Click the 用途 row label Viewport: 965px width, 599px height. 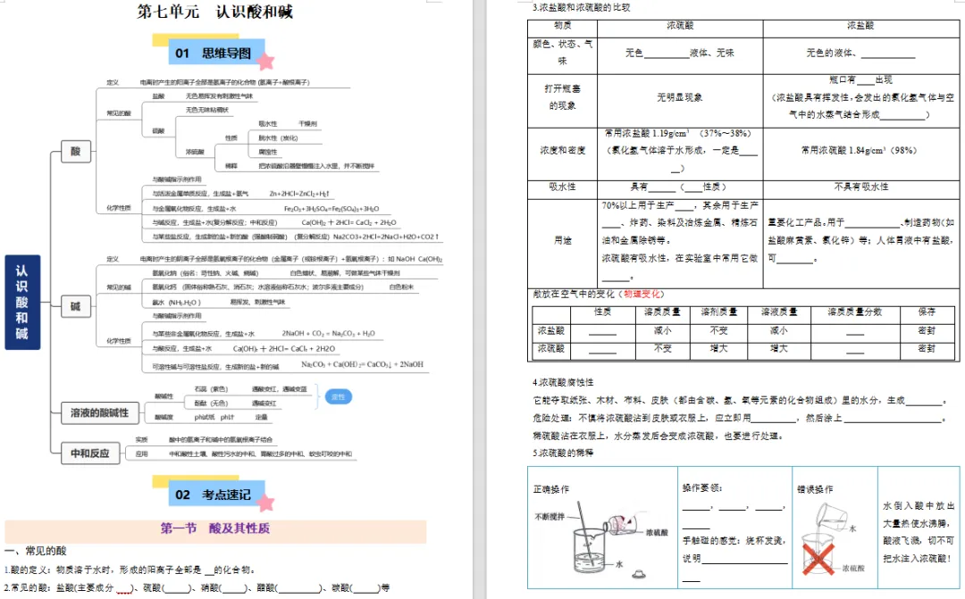(x=563, y=240)
